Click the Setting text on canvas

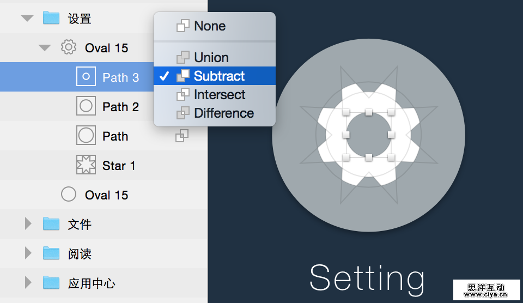tap(367, 278)
